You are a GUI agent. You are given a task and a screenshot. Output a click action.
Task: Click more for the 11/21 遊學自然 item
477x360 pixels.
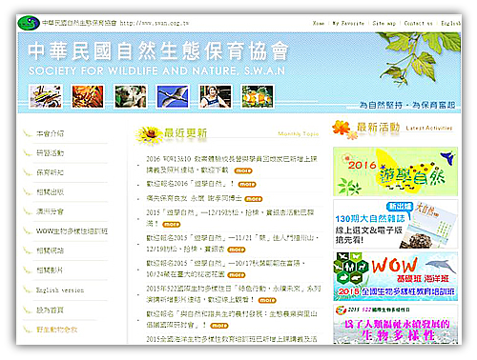click(237, 250)
